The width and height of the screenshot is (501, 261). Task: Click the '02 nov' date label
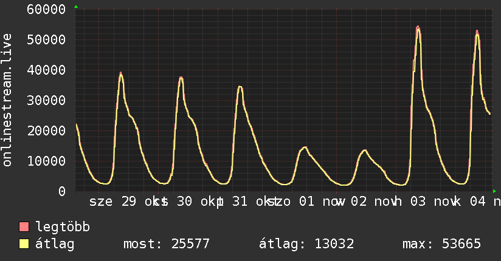click(373, 202)
